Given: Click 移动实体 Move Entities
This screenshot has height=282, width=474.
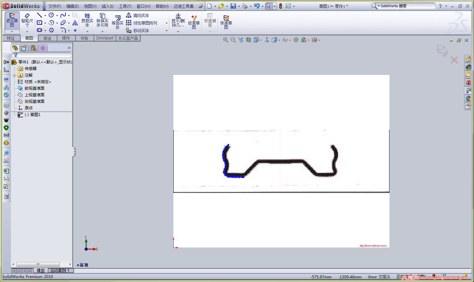Looking at the screenshot, I should (137, 31).
